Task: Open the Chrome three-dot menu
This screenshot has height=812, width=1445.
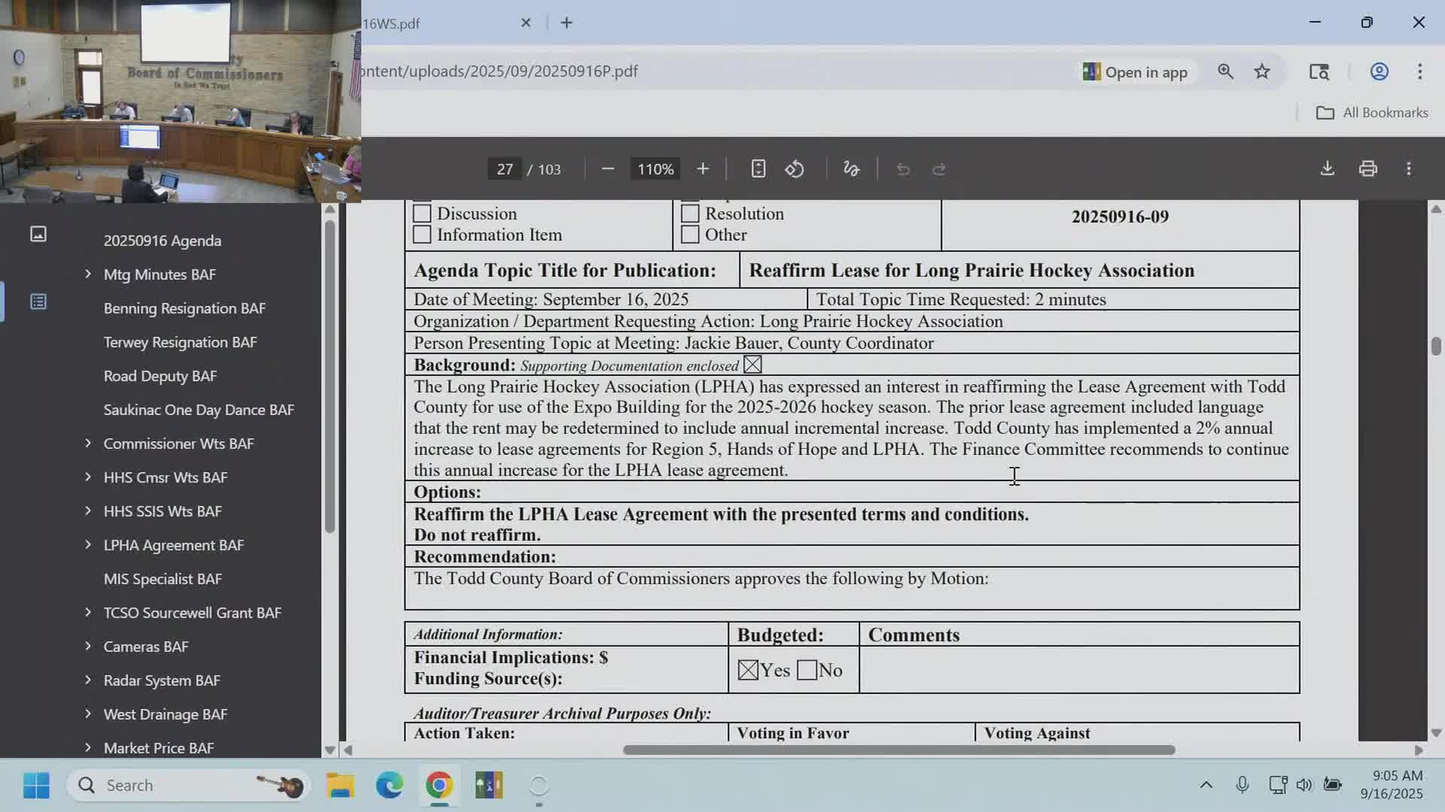Action: (1419, 71)
